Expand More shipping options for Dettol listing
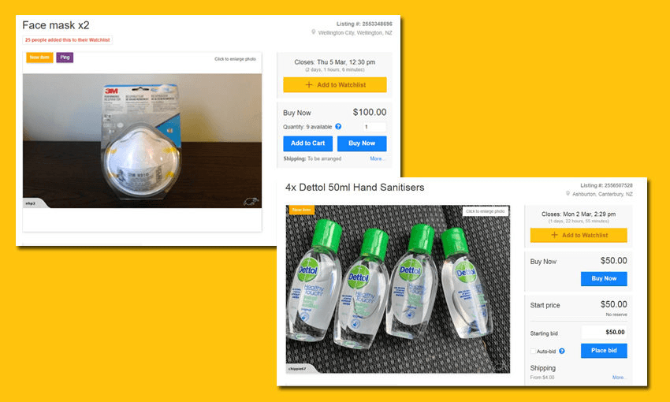The width and height of the screenshot is (670, 402). point(619,378)
